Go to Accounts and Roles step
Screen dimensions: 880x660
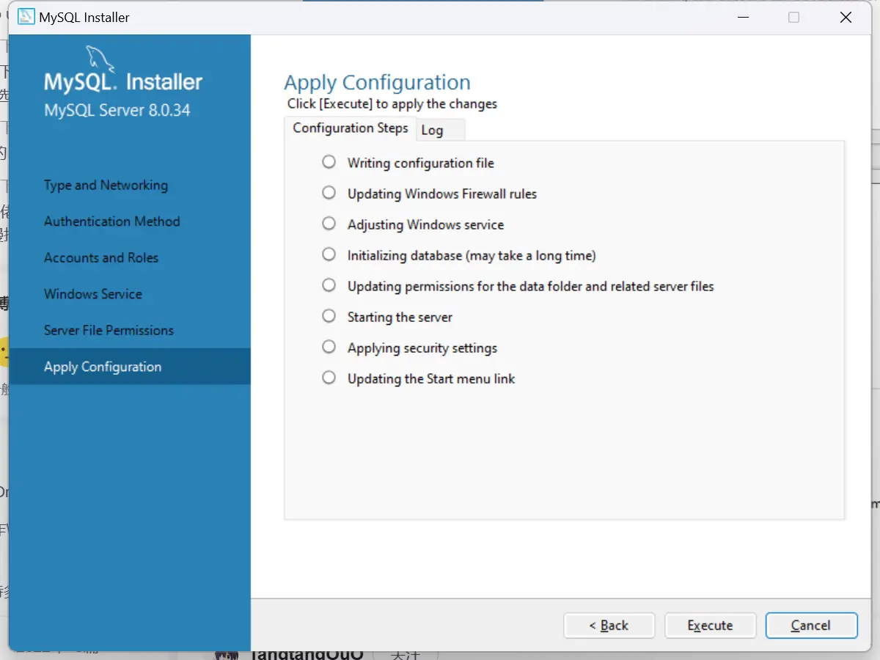(x=101, y=258)
